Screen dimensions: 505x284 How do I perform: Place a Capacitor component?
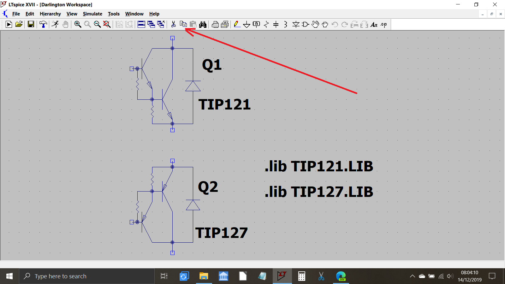(276, 24)
